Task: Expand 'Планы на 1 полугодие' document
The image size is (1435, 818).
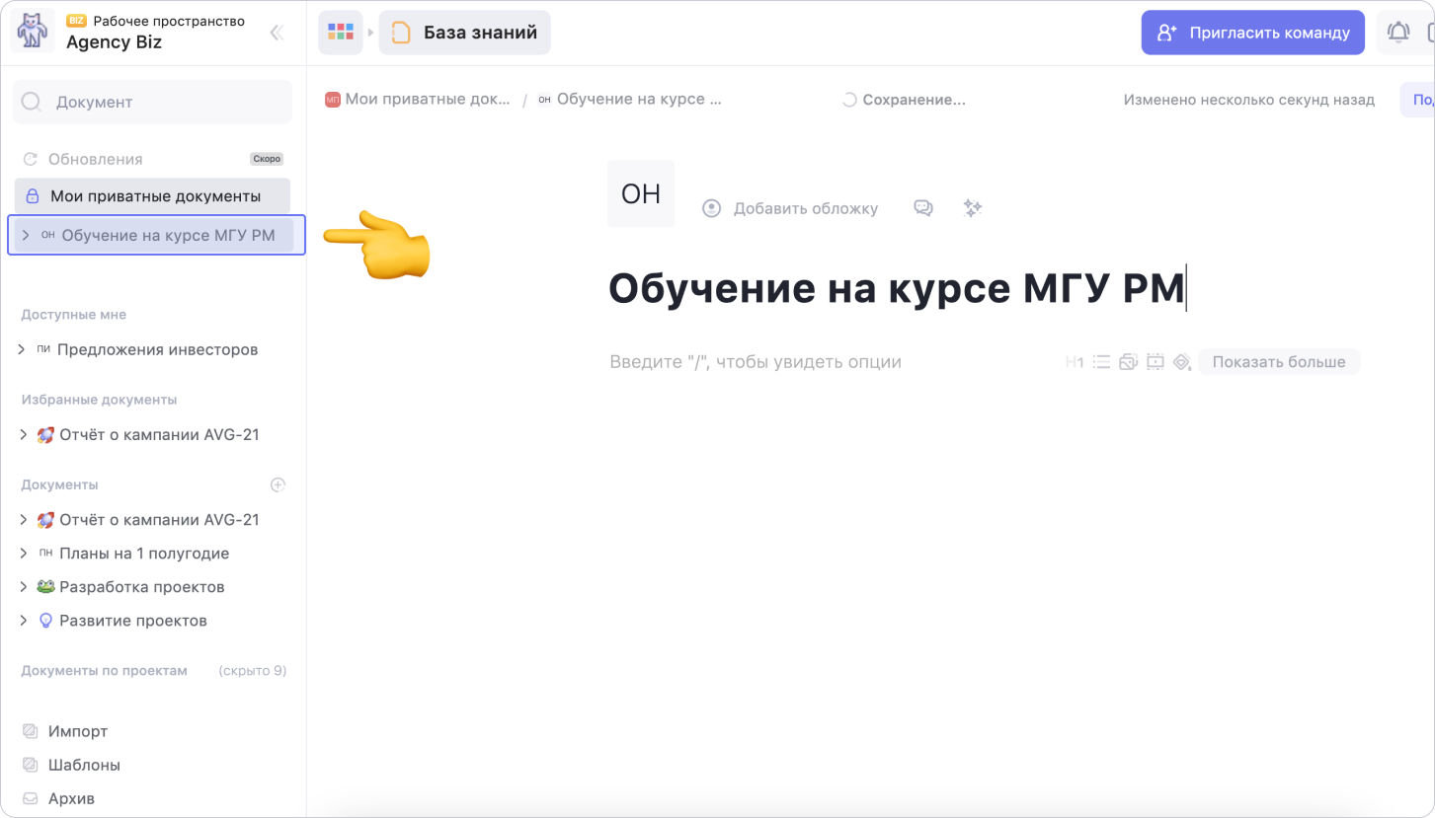Action: (x=24, y=554)
